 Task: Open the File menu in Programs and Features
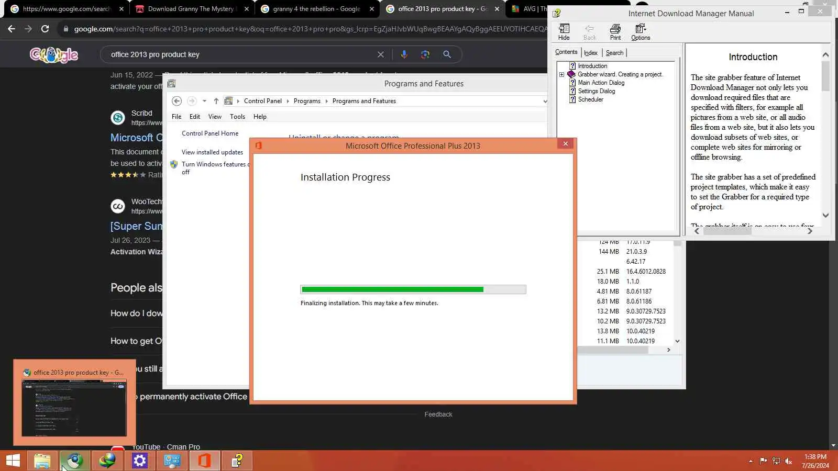coord(177,117)
